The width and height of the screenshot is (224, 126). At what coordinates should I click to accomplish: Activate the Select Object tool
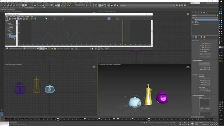point(23,6)
